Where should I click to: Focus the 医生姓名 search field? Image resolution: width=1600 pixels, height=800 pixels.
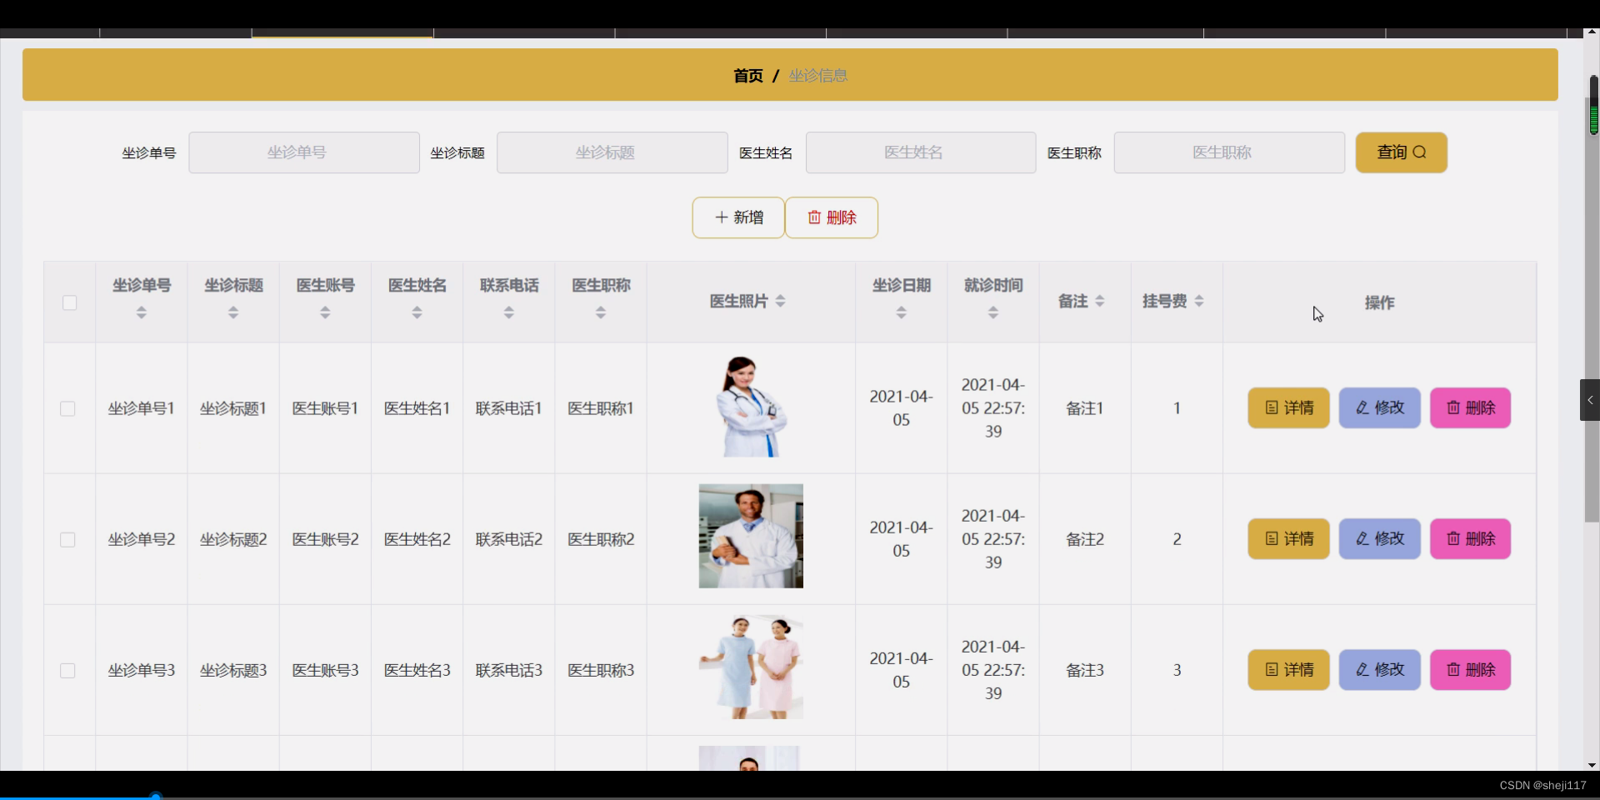921,152
